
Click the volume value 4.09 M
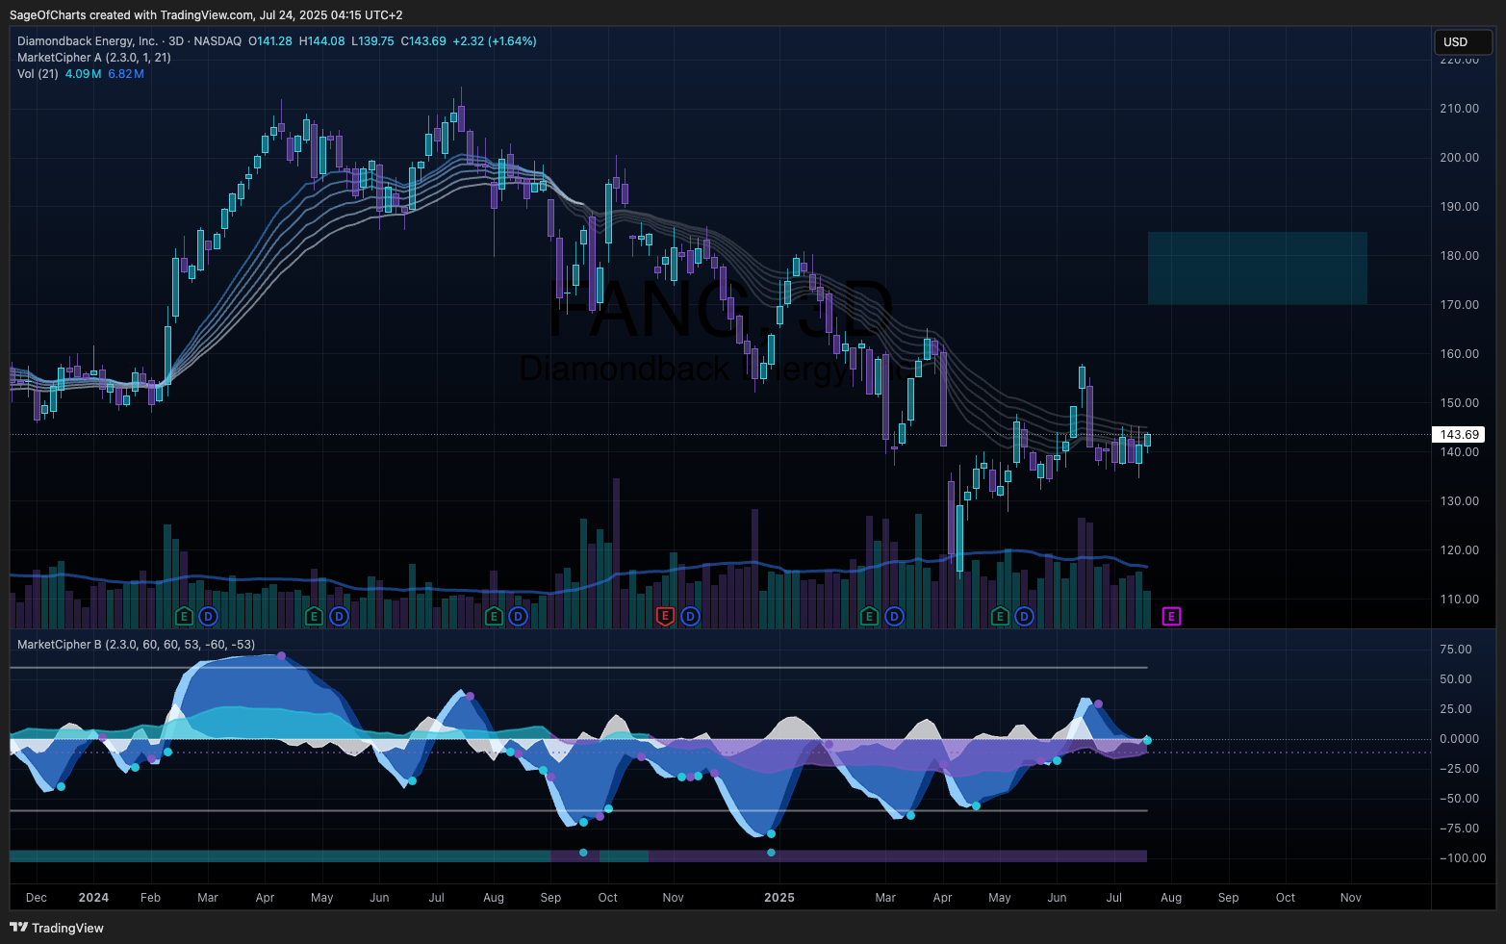(x=83, y=74)
